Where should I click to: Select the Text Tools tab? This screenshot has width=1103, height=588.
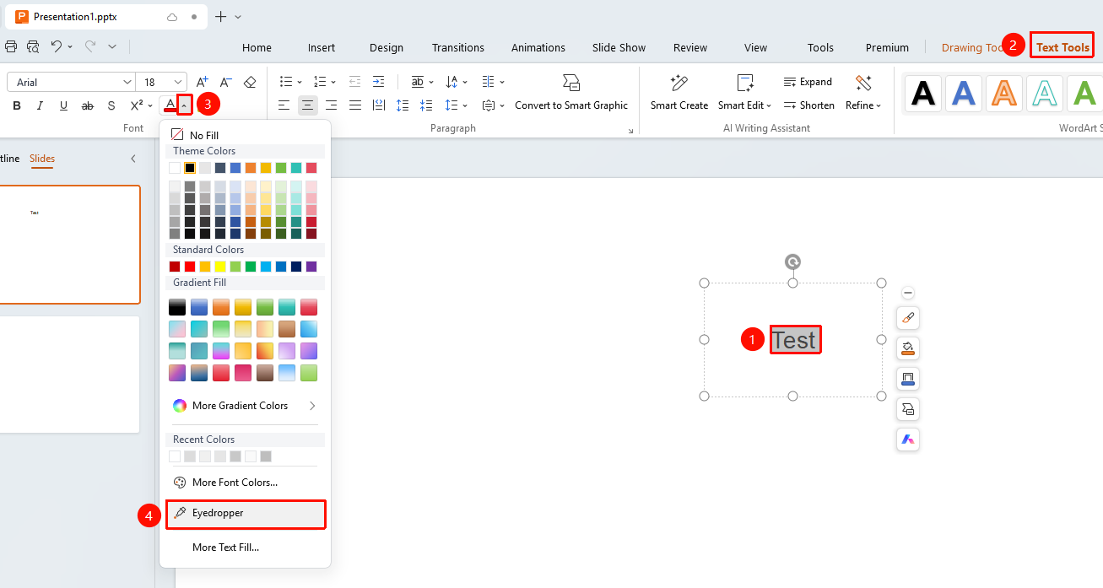pyautogui.click(x=1062, y=47)
